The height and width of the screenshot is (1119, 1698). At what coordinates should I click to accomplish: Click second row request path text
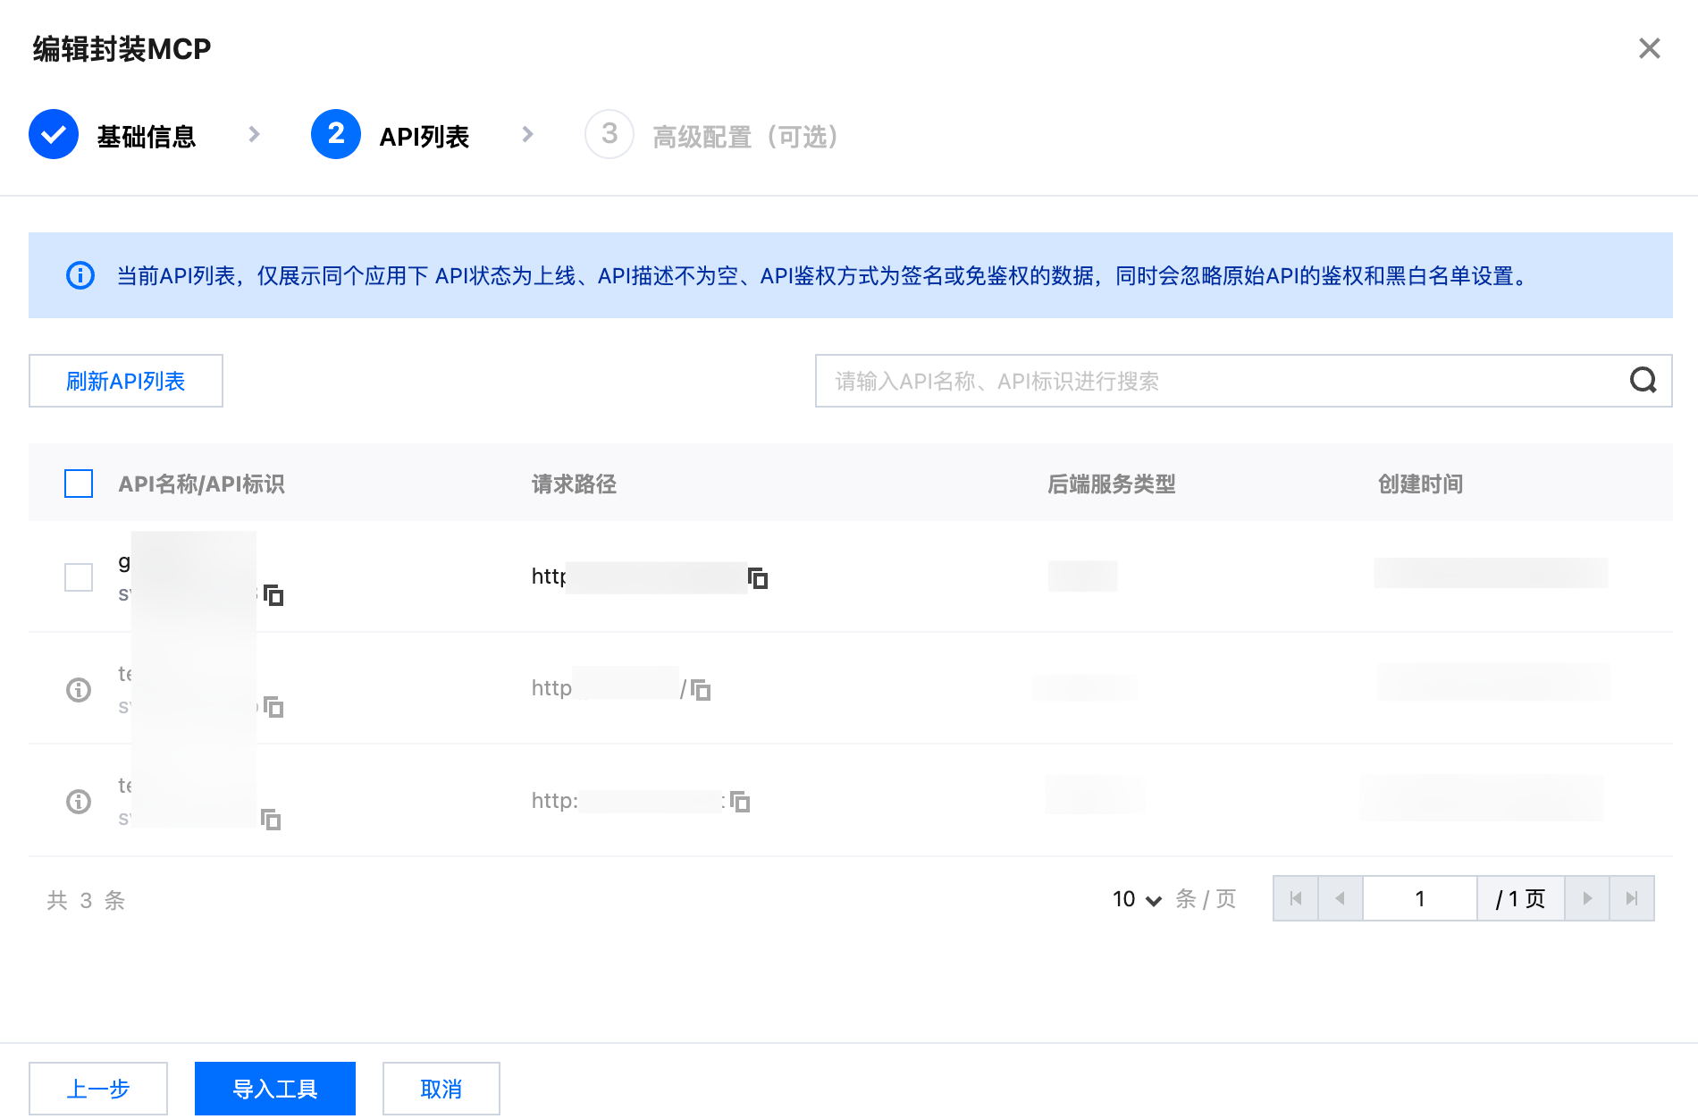[609, 688]
